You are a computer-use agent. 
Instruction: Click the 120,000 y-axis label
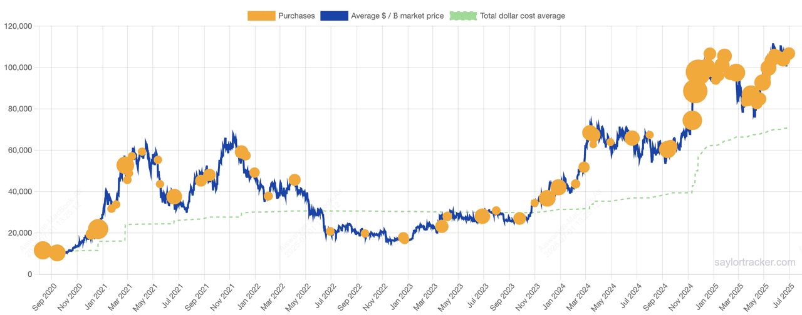(x=18, y=26)
